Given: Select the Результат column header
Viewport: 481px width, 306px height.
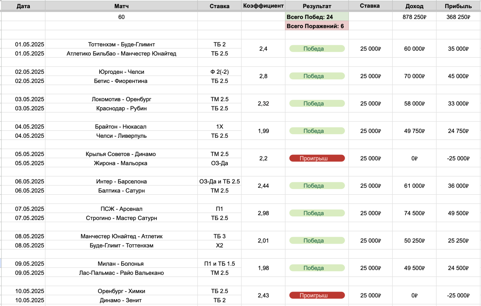Looking at the screenshot, I should pyautogui.click(x=317, y=6).
